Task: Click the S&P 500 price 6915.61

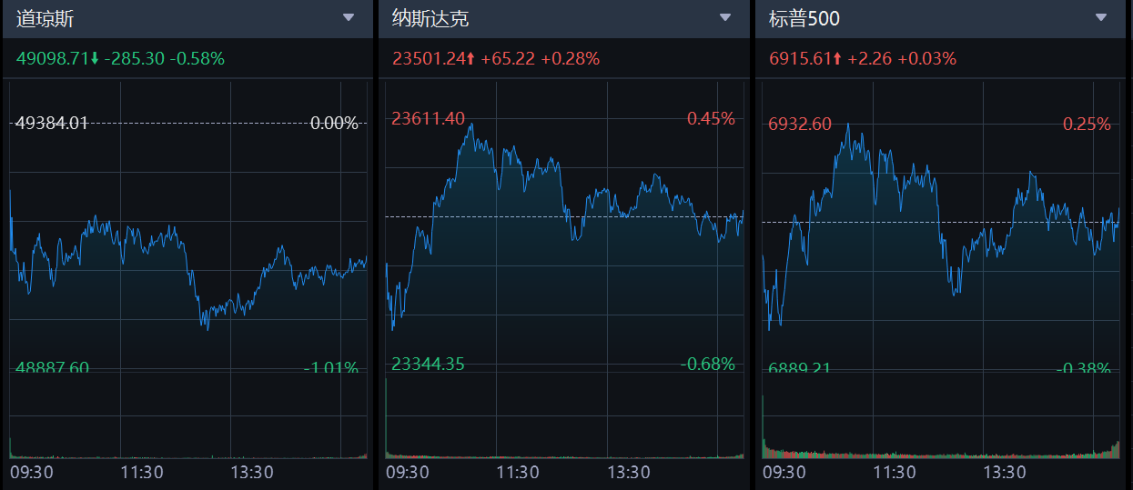Action: tap(799, 59)
